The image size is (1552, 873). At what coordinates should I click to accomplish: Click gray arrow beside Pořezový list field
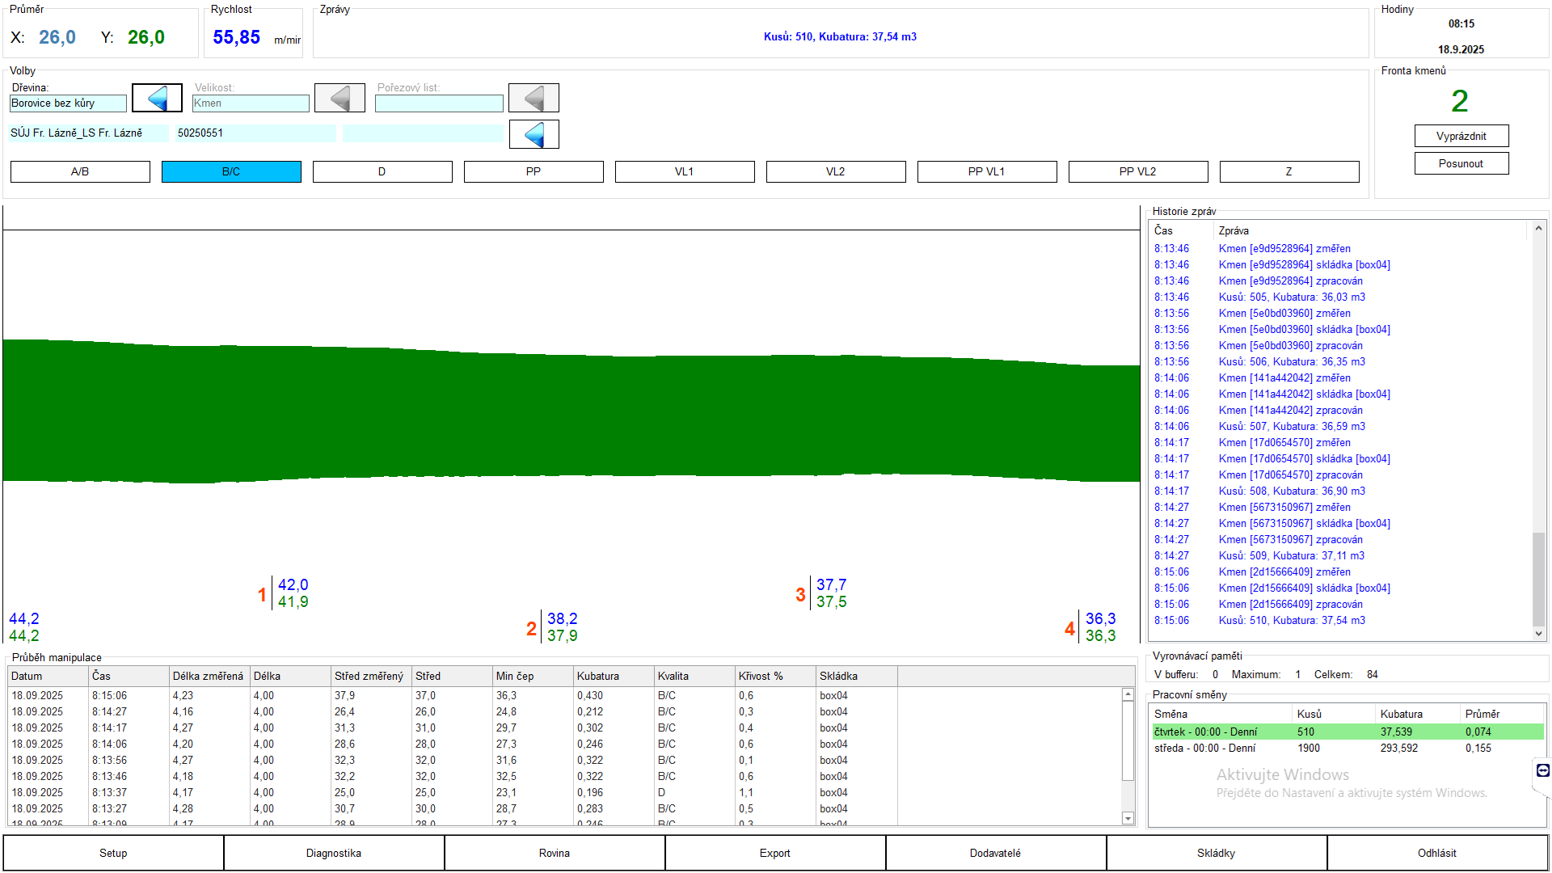(533, 99)
